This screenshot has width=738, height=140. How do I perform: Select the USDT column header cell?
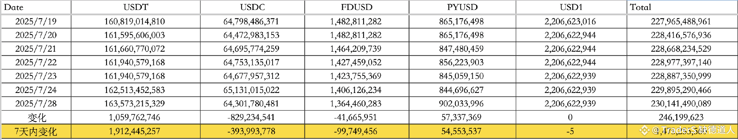click(135, 7)
